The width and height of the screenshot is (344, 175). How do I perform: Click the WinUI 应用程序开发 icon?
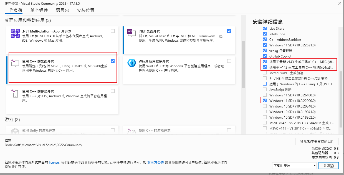131,63
